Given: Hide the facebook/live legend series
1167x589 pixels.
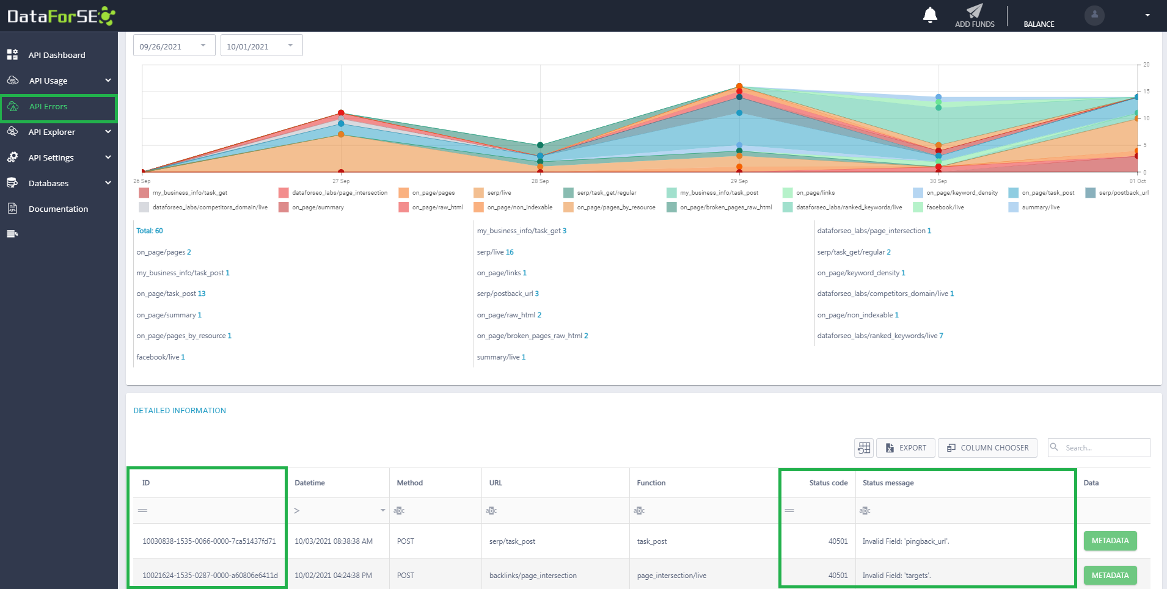Looking at the screenshot, I should coord(938,208).
